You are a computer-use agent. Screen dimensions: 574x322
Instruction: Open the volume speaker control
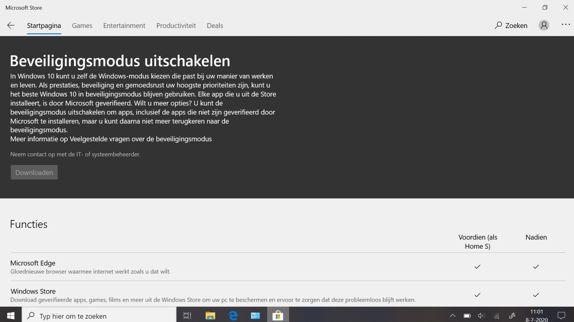(481, 316)
